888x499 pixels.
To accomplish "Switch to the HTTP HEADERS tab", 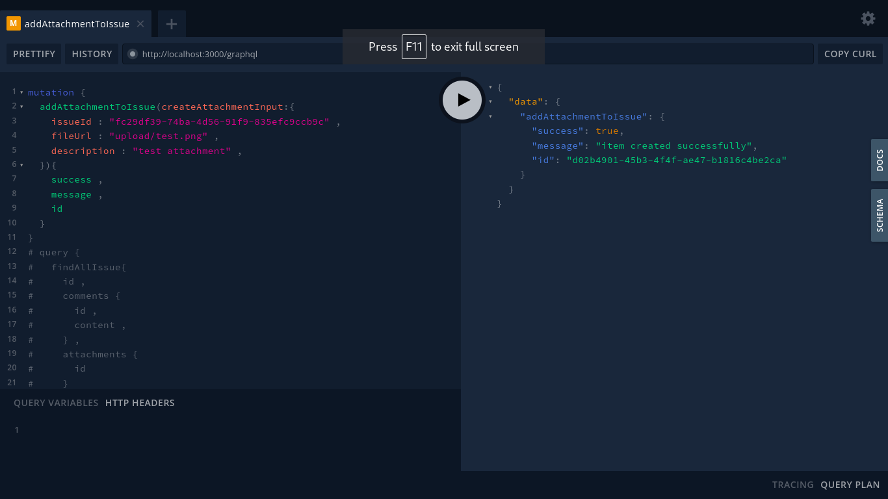I will pyautogui.click(x=139, y=403).
